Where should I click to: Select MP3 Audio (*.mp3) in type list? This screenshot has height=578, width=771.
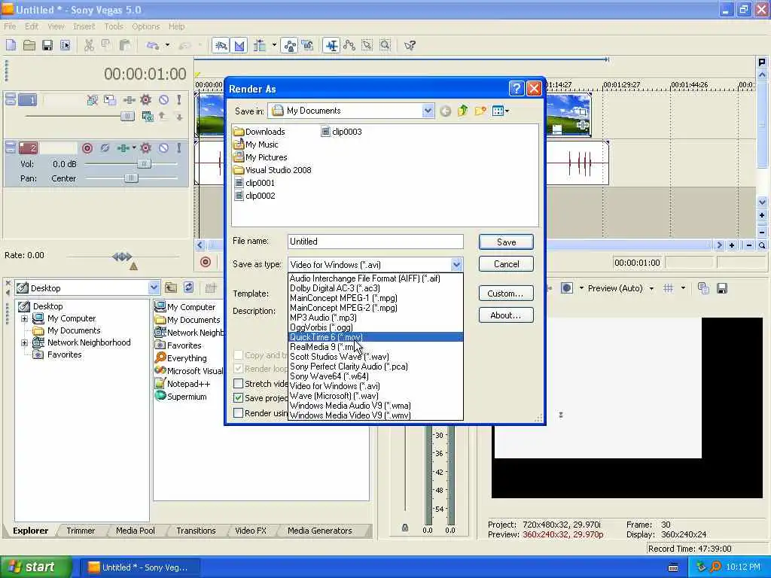[x=375, y=318]
